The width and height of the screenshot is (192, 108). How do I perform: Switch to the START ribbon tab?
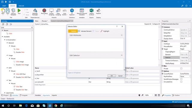[x=4, y=6]
